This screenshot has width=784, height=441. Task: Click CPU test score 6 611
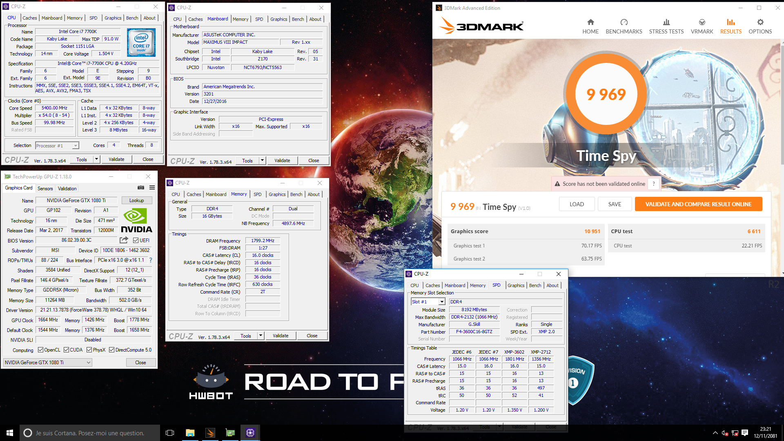[754, 232]
